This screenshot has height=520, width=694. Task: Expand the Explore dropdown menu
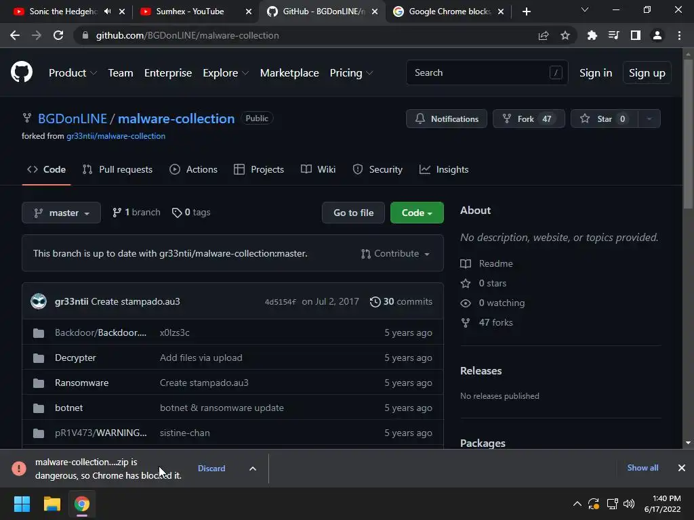point(226,73)
